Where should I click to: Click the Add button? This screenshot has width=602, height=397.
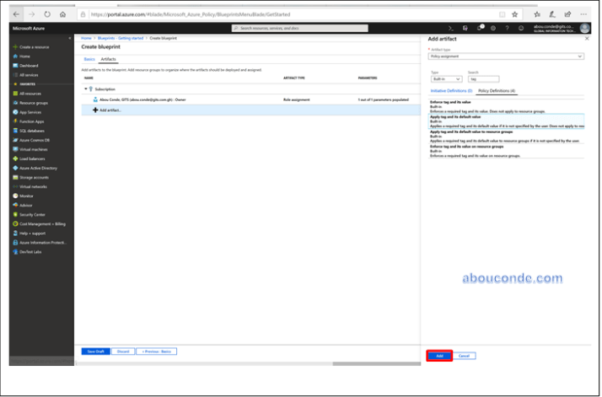439,356
